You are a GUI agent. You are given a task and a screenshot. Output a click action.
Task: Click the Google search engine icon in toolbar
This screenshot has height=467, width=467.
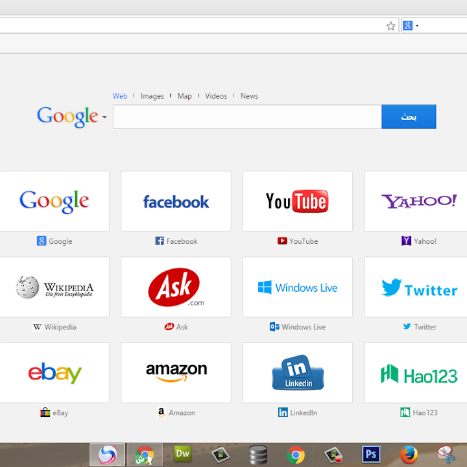click(407, 25)
